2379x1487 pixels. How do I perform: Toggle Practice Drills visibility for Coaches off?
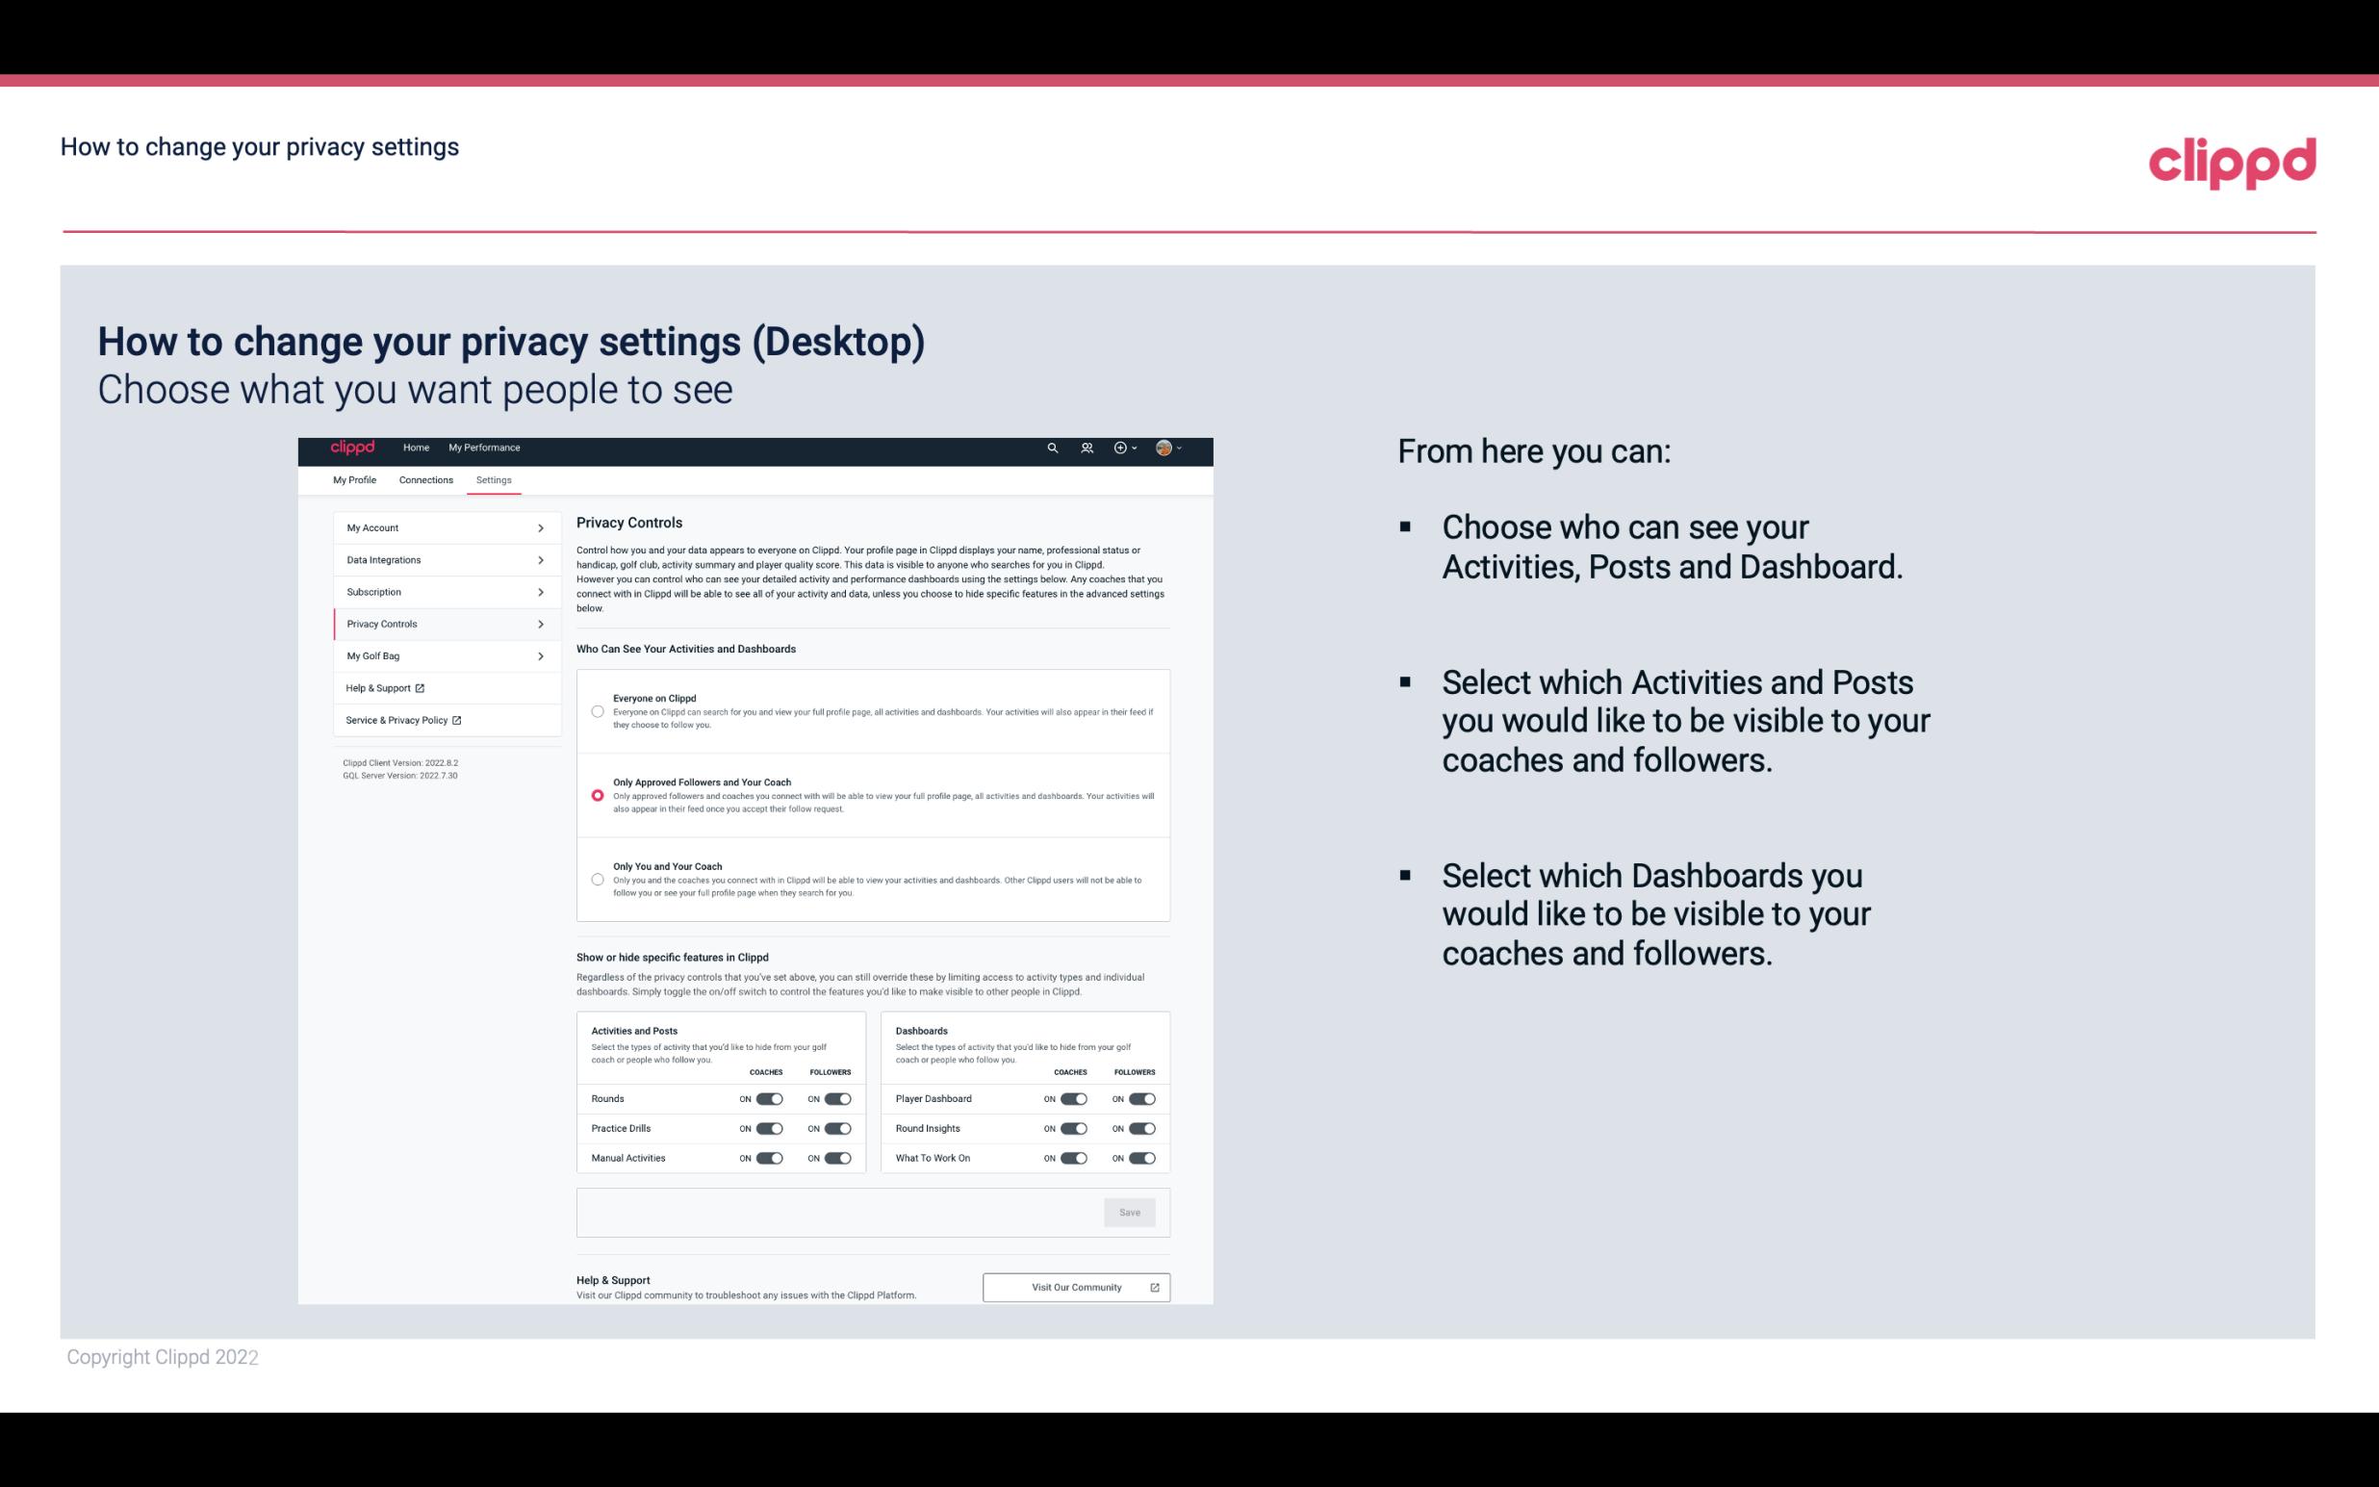point(769,1129)
